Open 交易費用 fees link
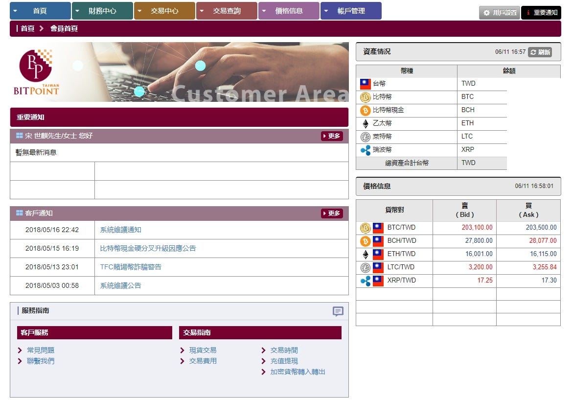The image size is (572, 401). point(203,361)
